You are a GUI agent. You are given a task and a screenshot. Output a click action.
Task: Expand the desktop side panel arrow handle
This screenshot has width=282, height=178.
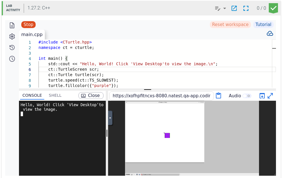click(x=110, y=118)
